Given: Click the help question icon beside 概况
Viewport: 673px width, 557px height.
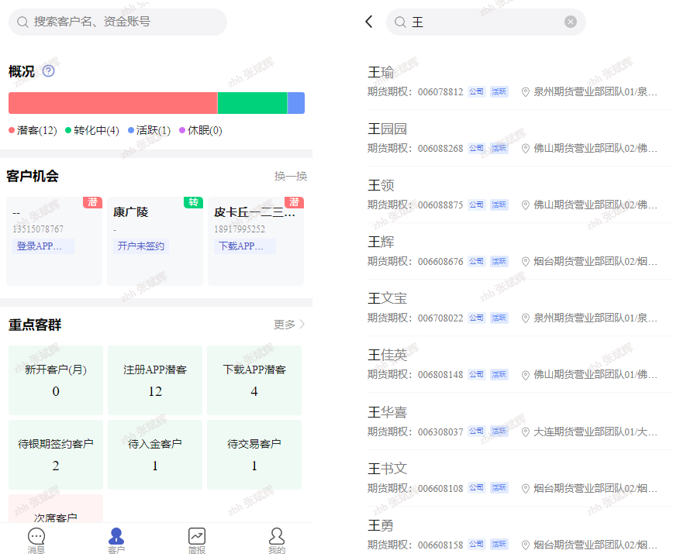Looking at the screenshot, I should tap(49, 70).
